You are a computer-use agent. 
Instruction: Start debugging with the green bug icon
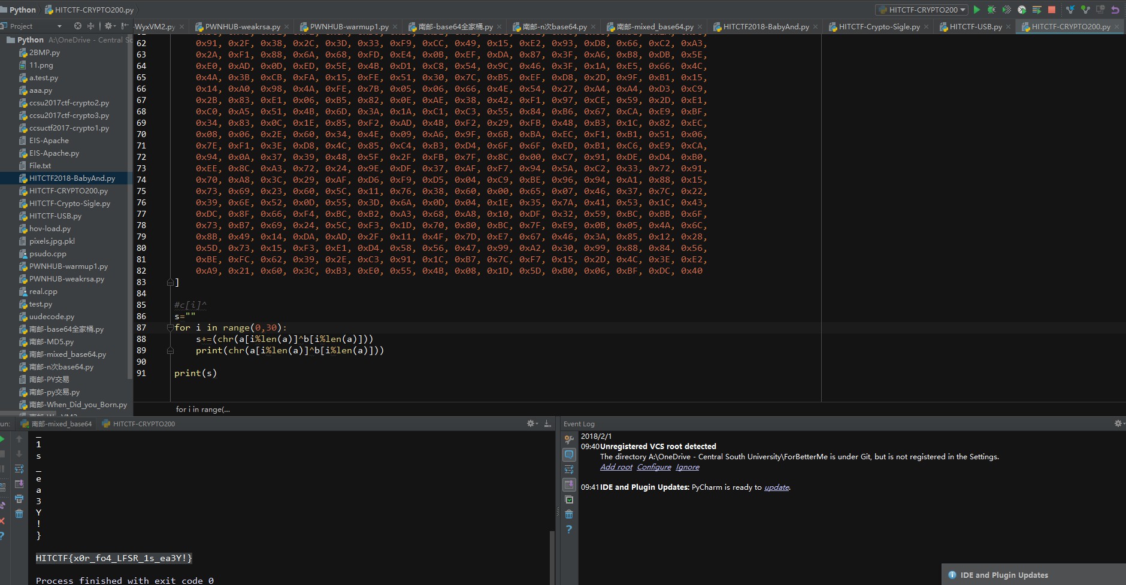[x=992, y=10]
